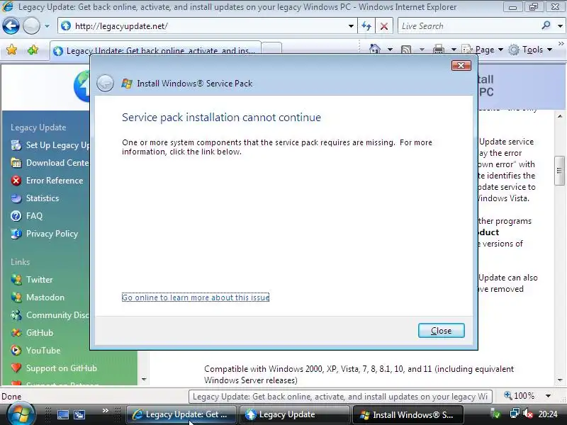567x425 pixels.
Task: Open GitHub link in sidebar
Action: 32,333
